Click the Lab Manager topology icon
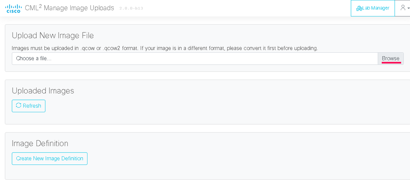Viewport: 410px width, 181px height. 359,8
